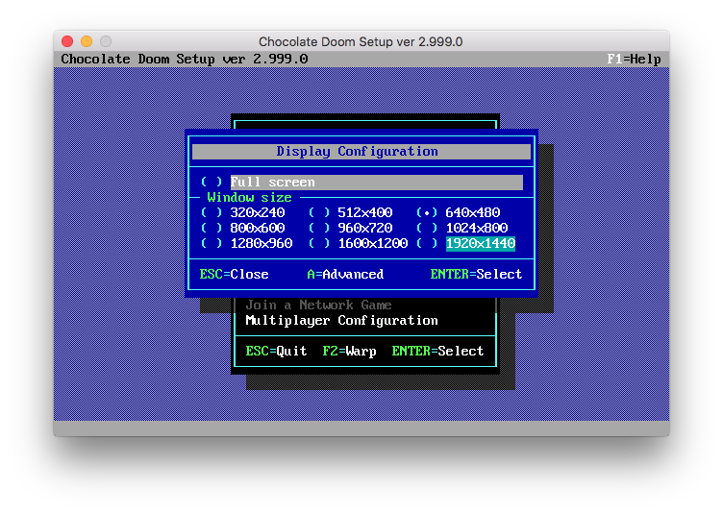Set window size to 1920x1440
This screenshot has width=723, height=513.
(465, 243)
